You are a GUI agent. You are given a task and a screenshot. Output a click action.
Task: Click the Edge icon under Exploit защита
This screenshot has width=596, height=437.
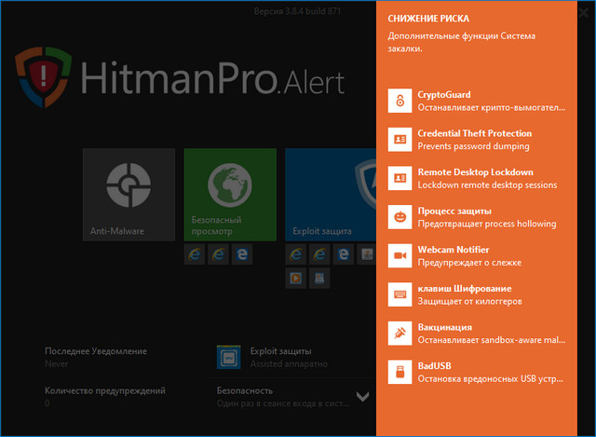[344, 254]
